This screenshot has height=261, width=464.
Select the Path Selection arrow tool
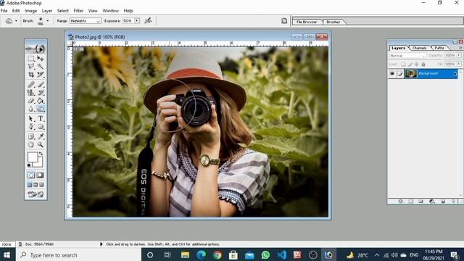[30, 119]
